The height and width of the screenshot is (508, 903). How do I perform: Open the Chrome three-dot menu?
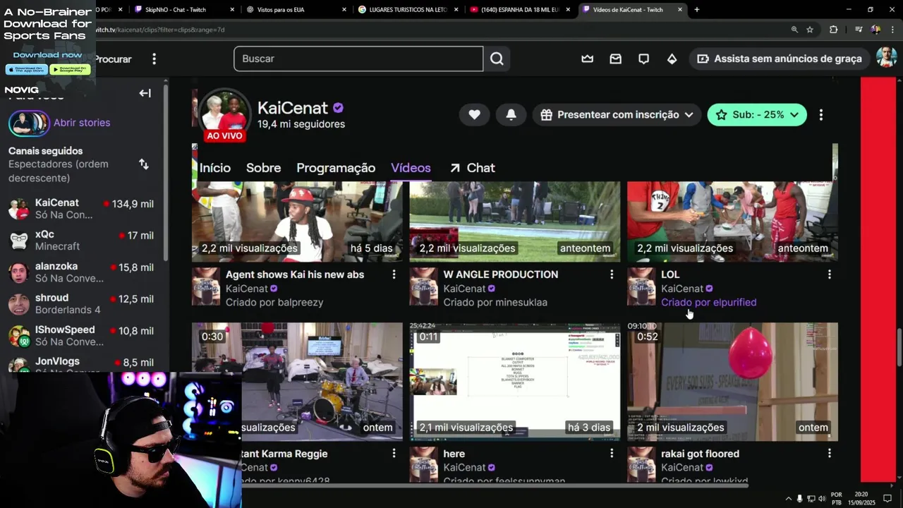tap(892, 30)
